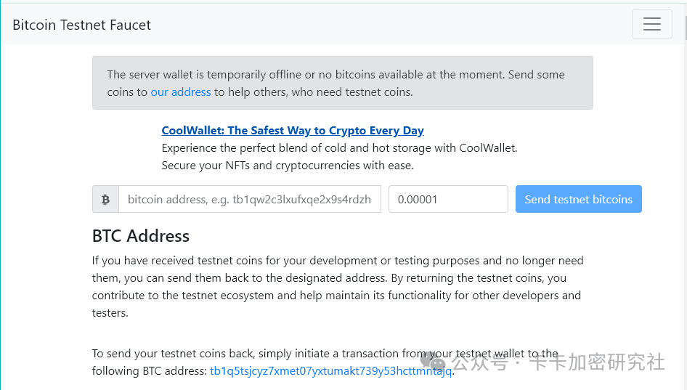
Task: Open the "our address" link
Action: coord(180,92)
